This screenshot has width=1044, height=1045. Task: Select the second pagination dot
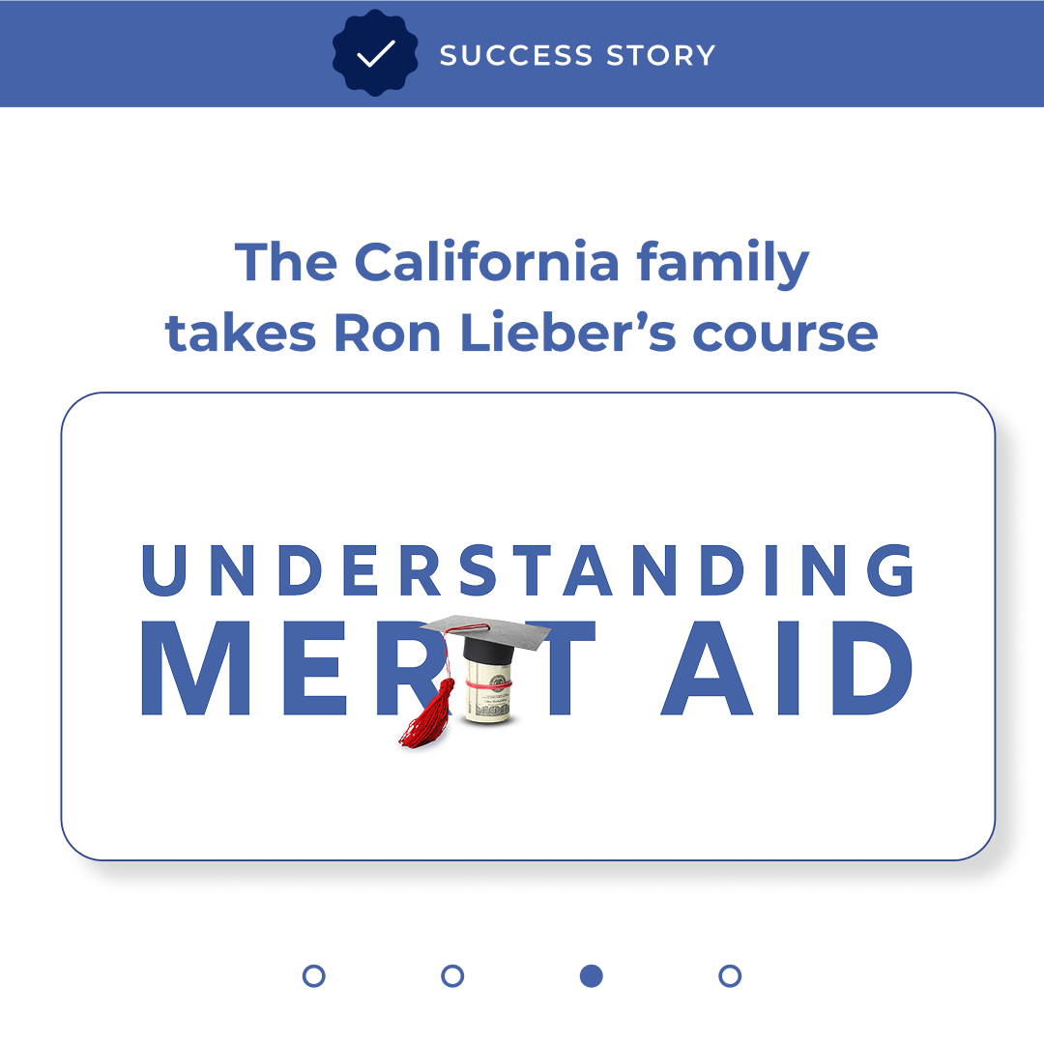click(452, 975)
